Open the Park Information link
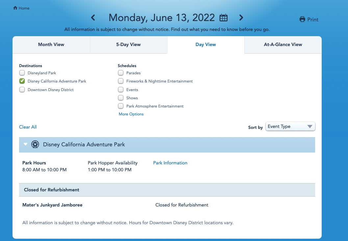The image size is (348, 241). 170,163
